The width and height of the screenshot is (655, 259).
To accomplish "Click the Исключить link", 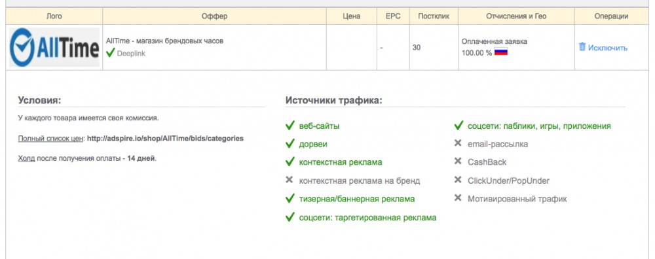I will [x=608, y=48].
